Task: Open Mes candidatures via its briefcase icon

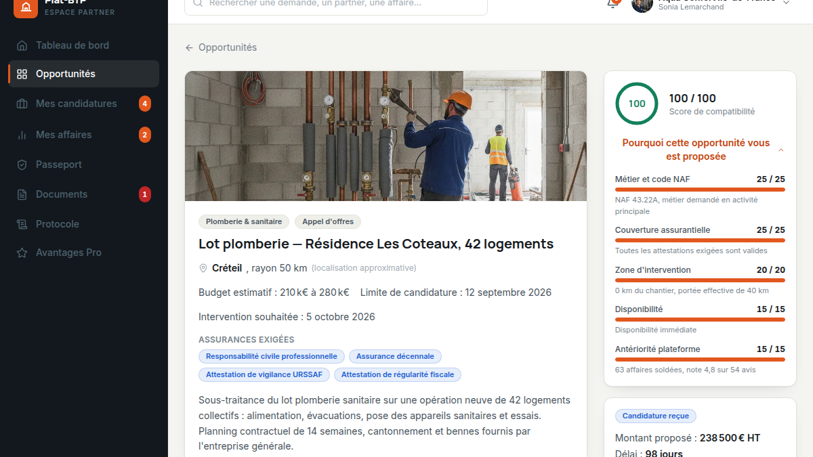Action: (22, 104)
